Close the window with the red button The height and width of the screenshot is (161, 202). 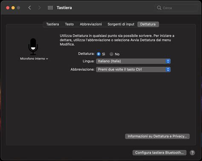(8, 8)
